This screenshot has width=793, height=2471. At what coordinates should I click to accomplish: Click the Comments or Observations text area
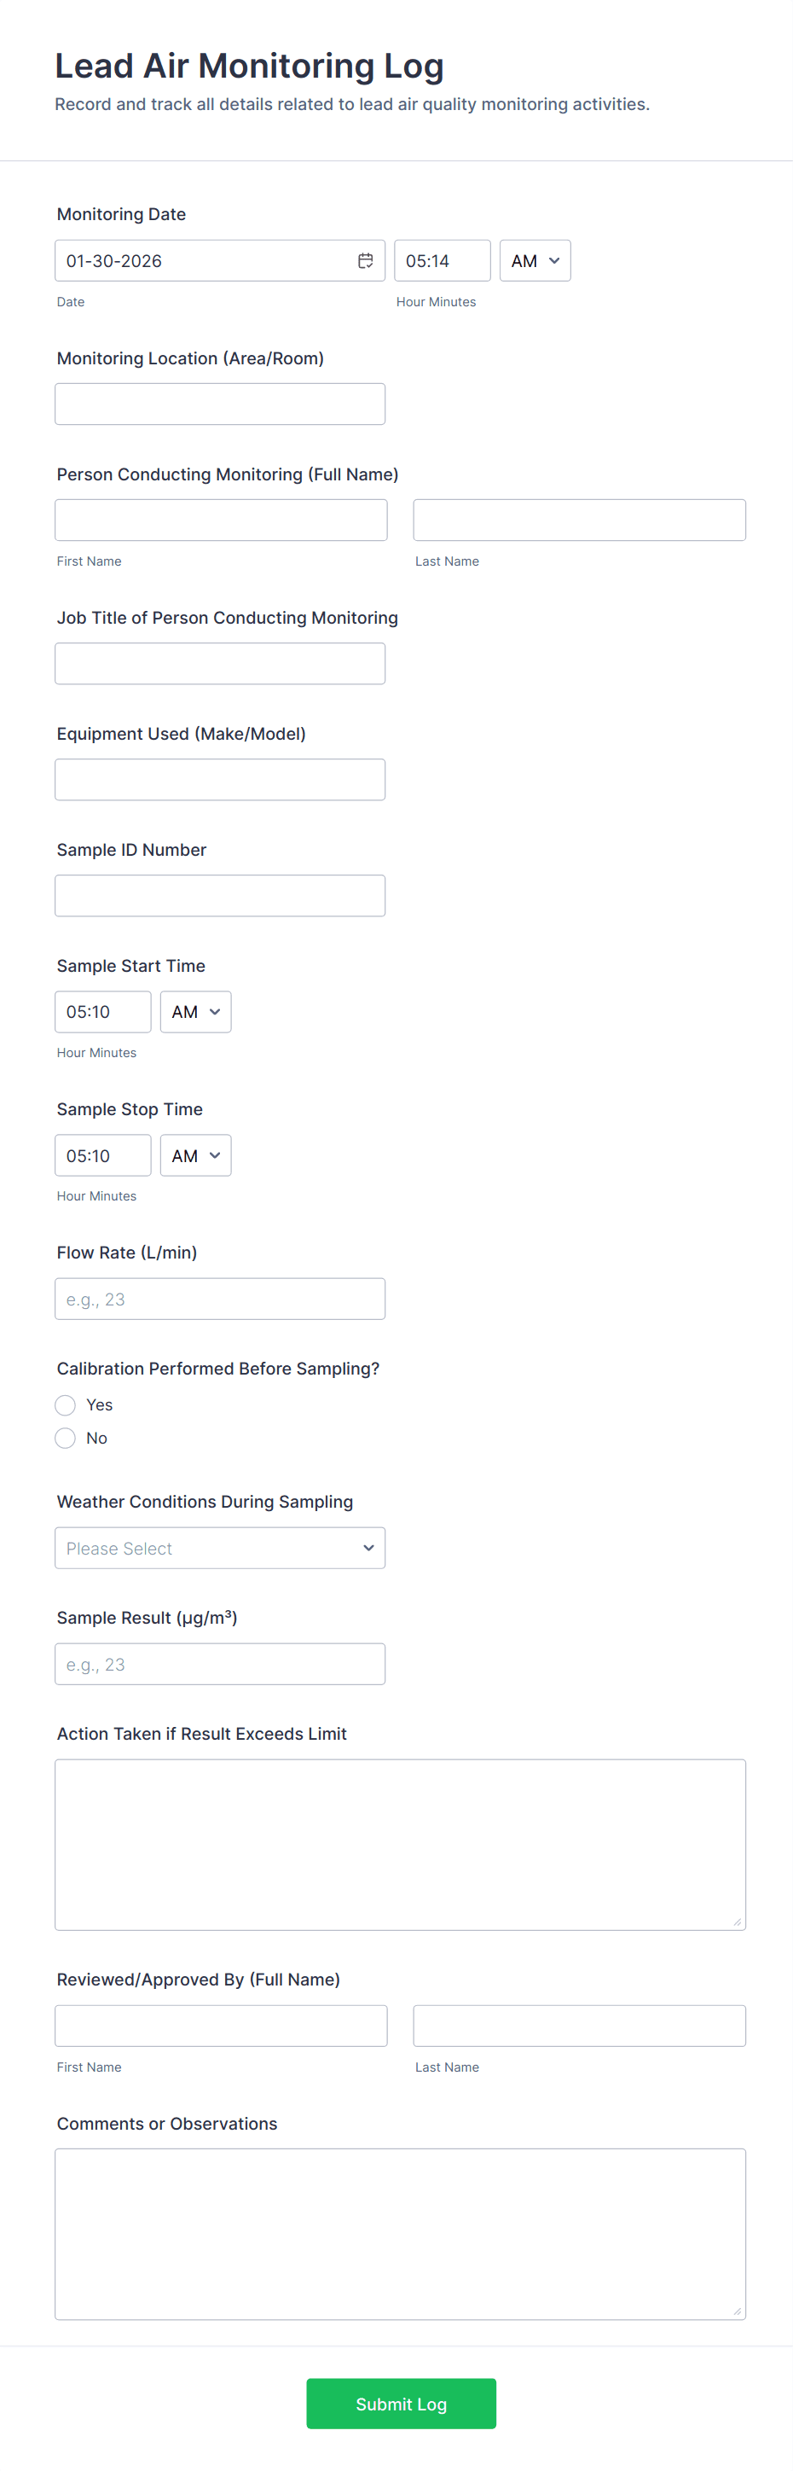[x=400, y=2233]
